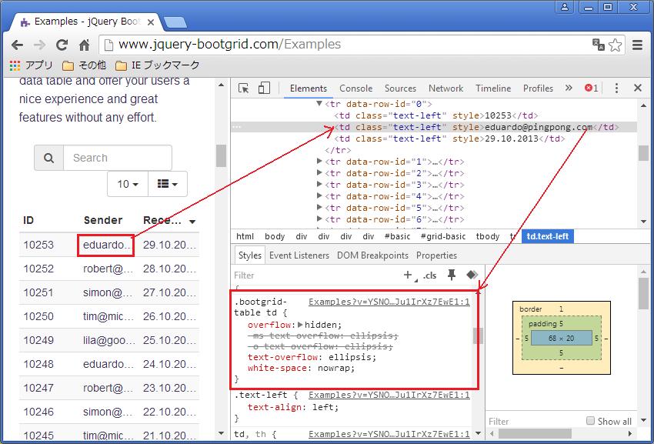Image resolution: width=654 pixels, height=444 pixels.
Task: Open source link for td, th rule
Action: click(x=389, y=434)
